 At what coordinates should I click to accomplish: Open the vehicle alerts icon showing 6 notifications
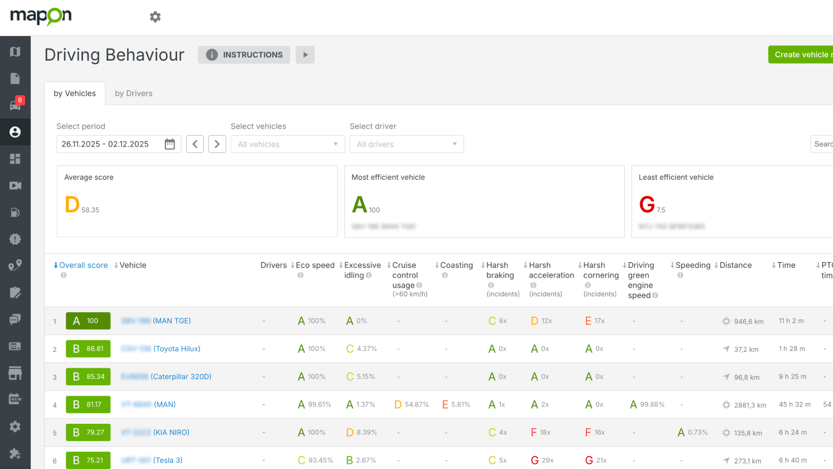point(15,105)
